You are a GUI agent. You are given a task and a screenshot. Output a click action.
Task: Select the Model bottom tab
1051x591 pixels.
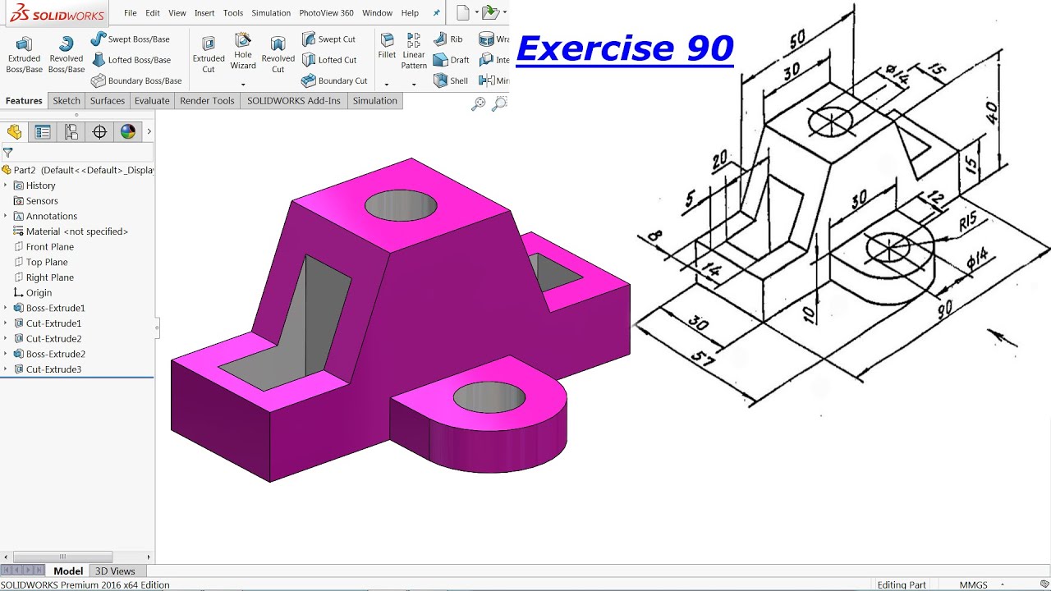68,571
